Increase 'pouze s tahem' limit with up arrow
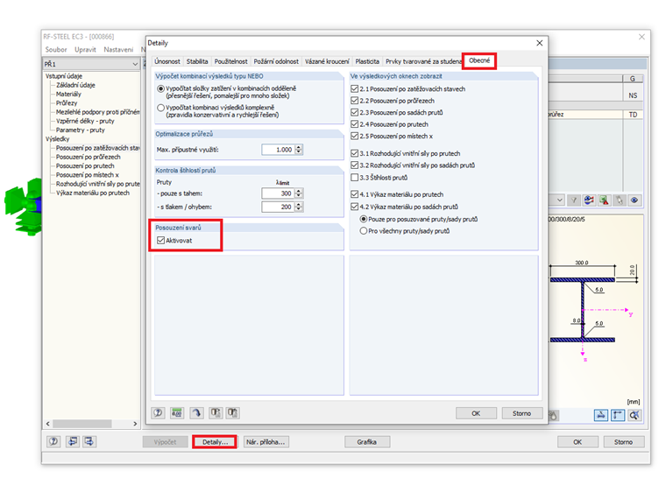Viewport: 666px width, 499px height. pyautogui.click(x=299, y=191)
